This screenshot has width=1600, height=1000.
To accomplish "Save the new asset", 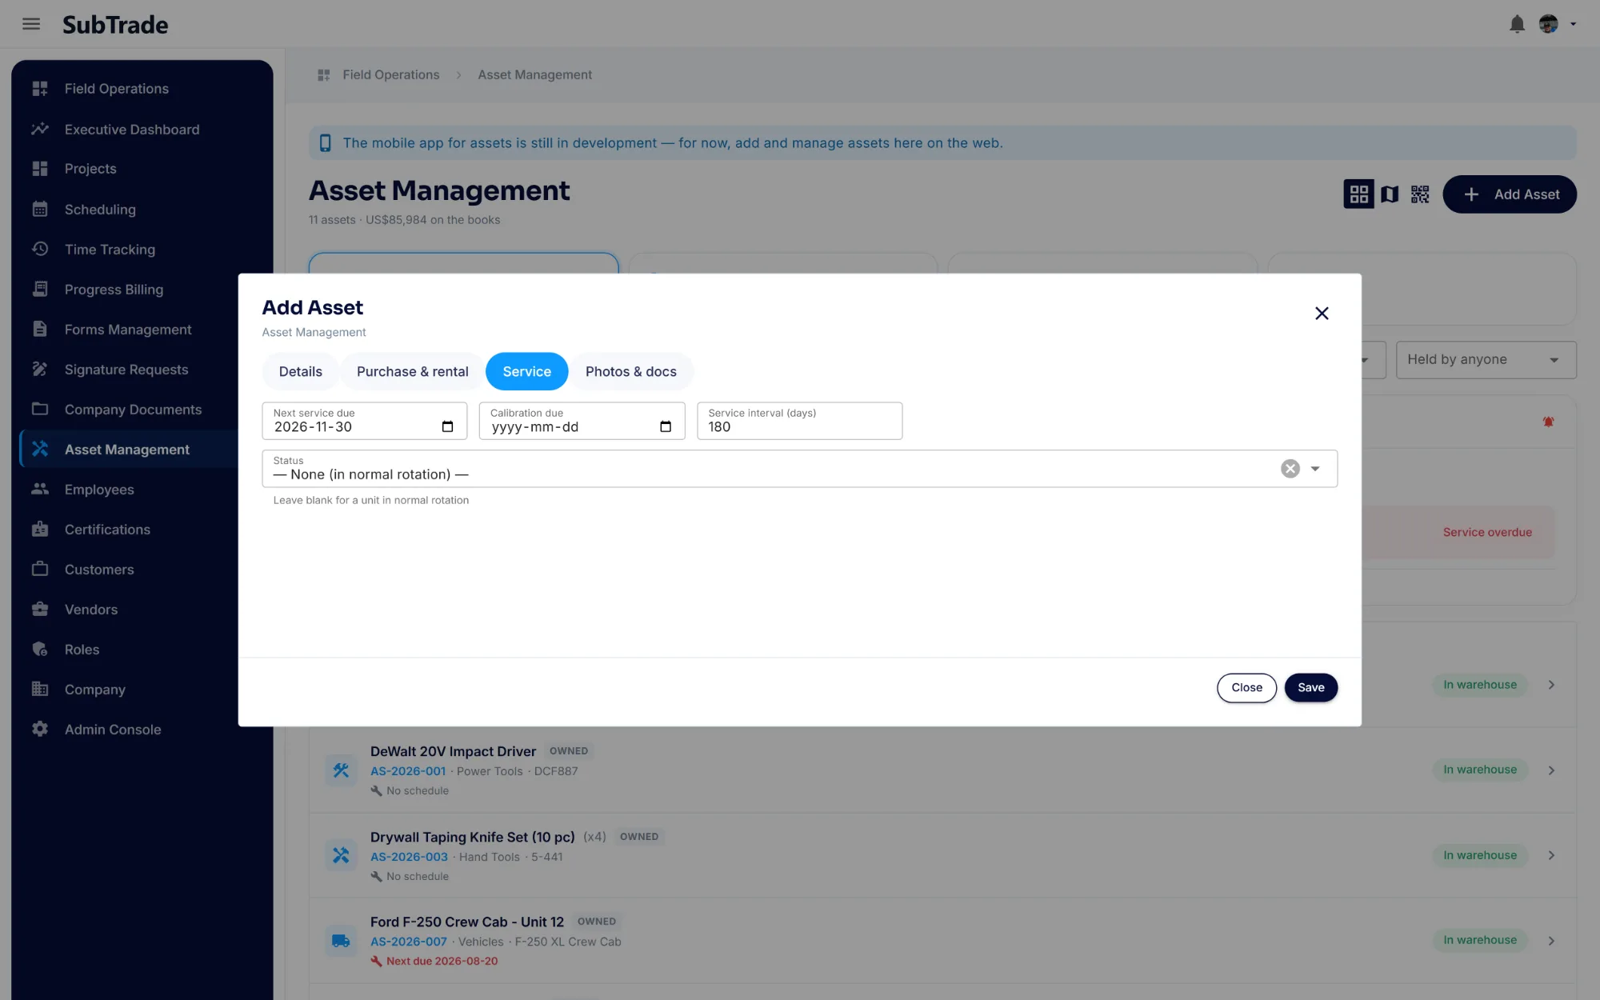I will click(1310, 687).
